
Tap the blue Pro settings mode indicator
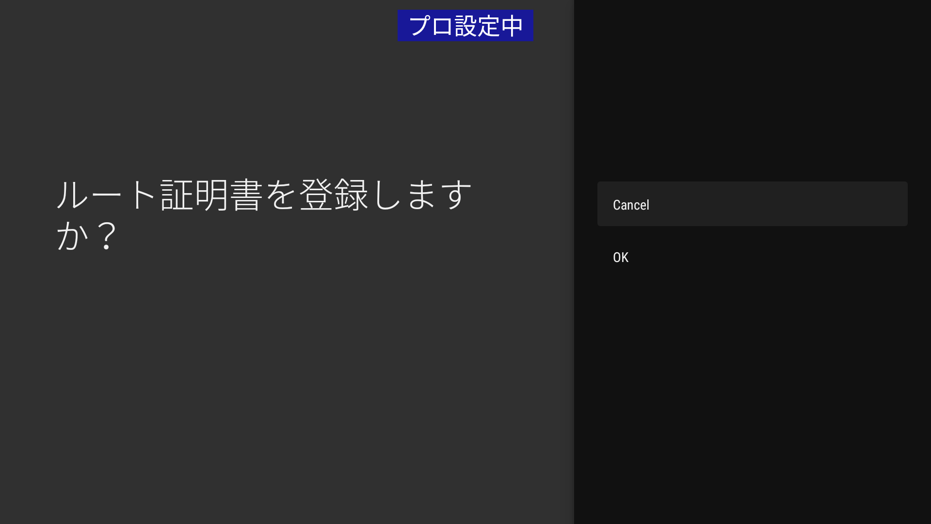click(465, 26)
